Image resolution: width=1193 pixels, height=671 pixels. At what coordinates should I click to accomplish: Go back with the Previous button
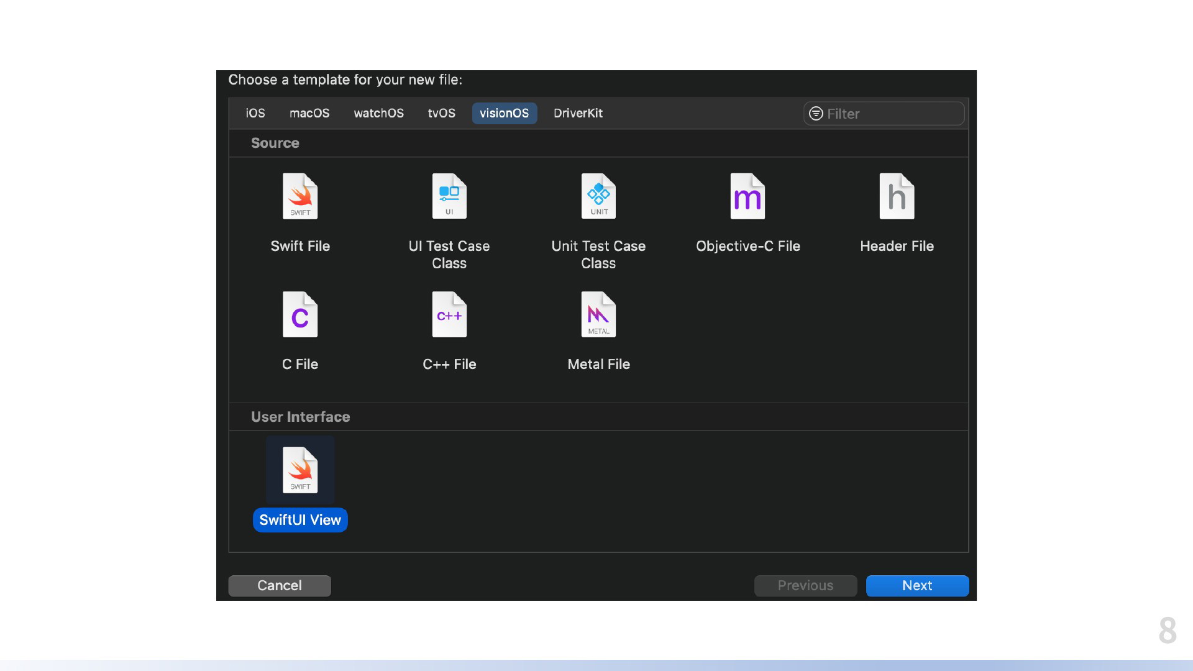[805, 586]
